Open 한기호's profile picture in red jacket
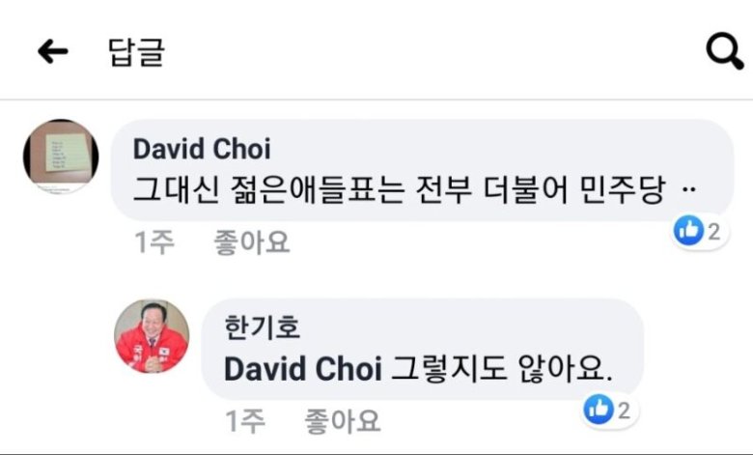 tap(152, 336)
